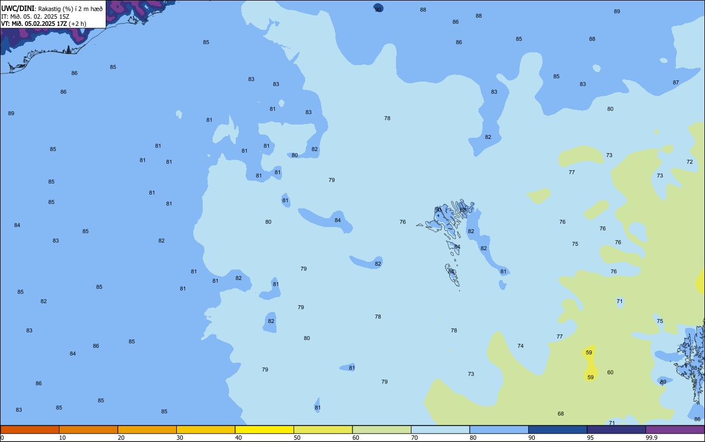The height and width of the screenshot is (442, 705).
Task: Click the bright yellow 40–50 legend segment
Action: [x=264, y=429]
